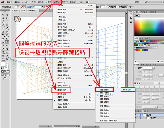Image resolution: width=164 pixels, height=128 pixels.
Task: Select the Rotate tool
Action: (3, 35)
